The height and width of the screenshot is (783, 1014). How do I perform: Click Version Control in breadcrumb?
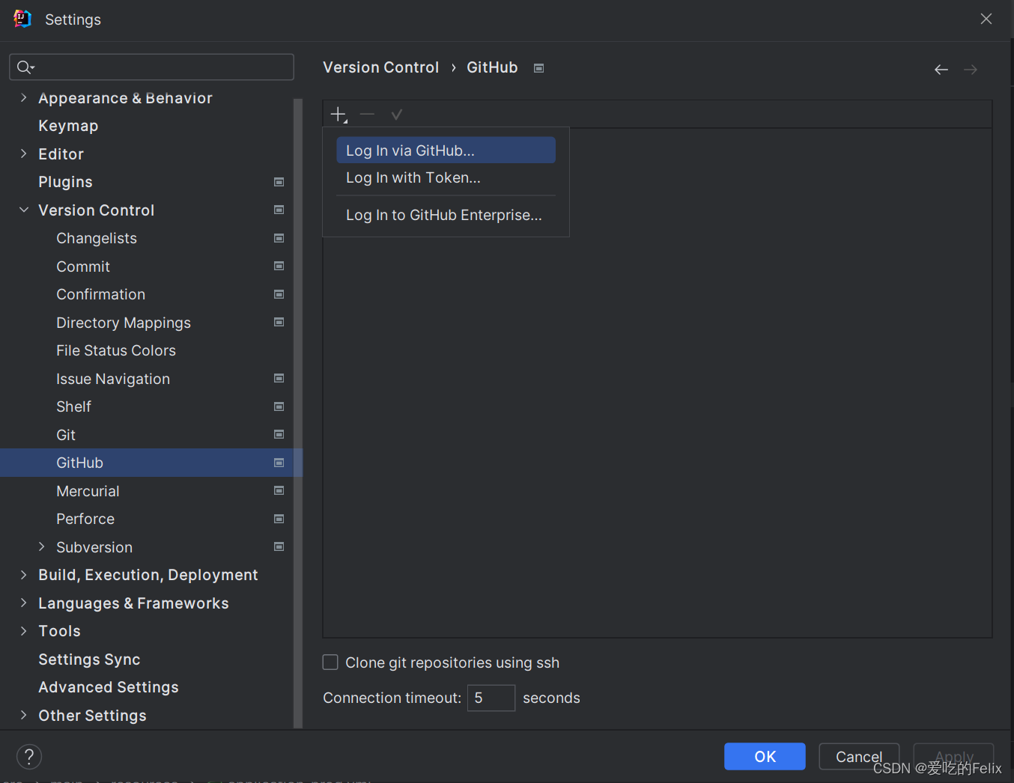[380, 67]
